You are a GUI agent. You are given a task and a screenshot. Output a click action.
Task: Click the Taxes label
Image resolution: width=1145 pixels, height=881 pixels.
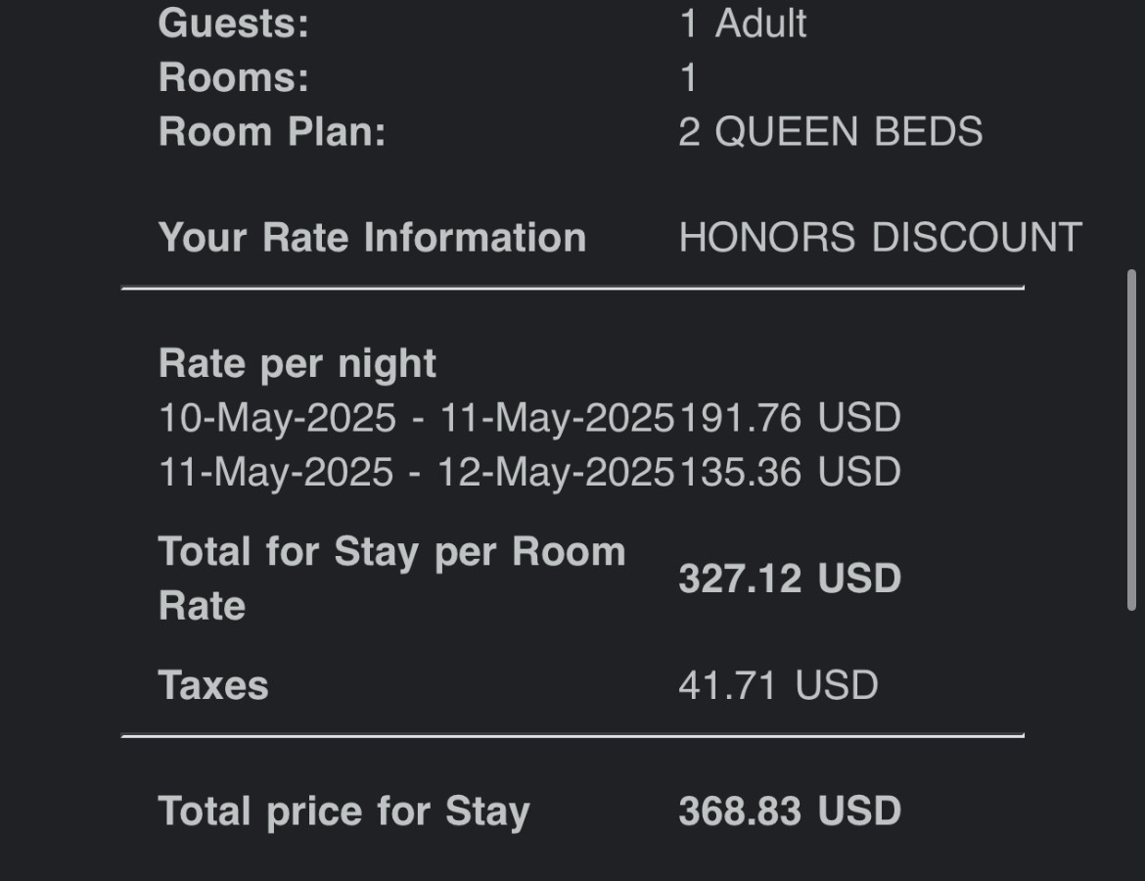pyautogui.click(x=213, y=685)
